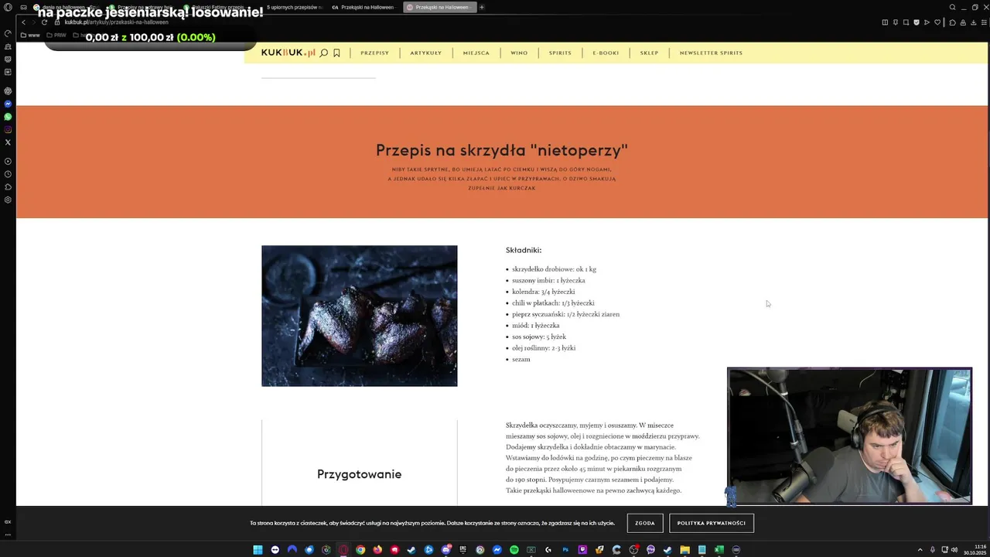
Task: Open the SKLEP menu item
Action: click(649, 53)
